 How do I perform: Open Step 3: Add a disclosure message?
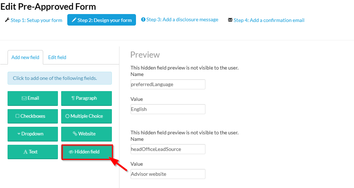click(x=180, y=20)
